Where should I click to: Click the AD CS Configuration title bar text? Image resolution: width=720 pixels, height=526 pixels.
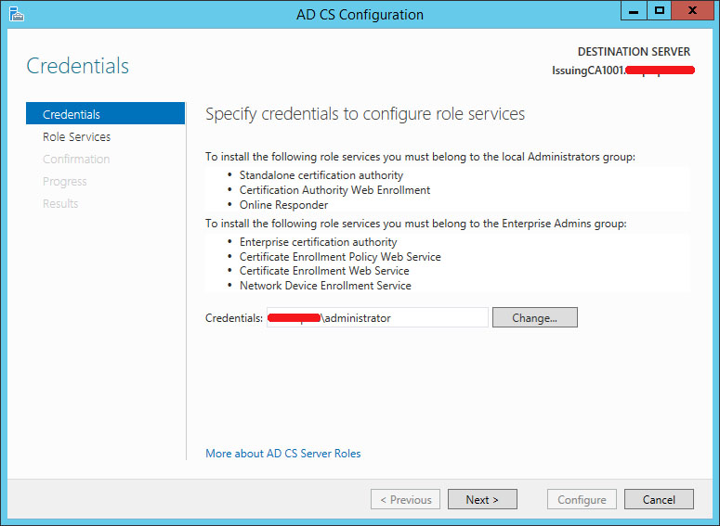[x=358, y=14]
